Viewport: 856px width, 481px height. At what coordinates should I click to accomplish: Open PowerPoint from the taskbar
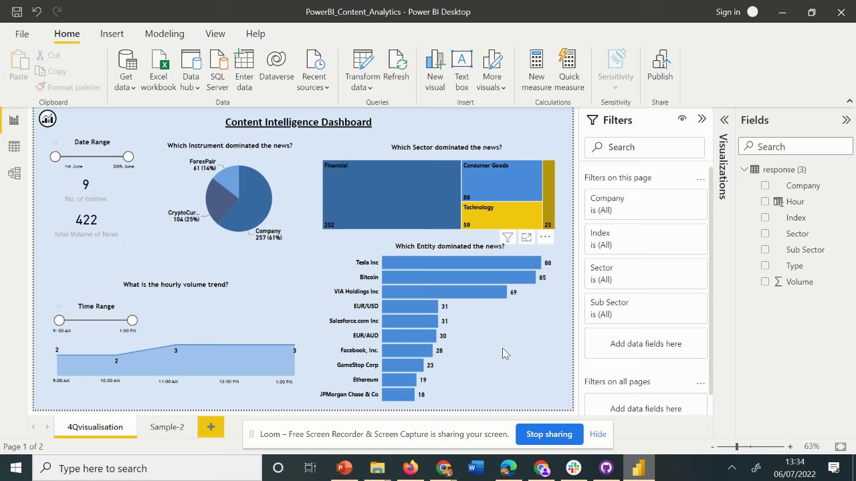click(x=344, y=468)
